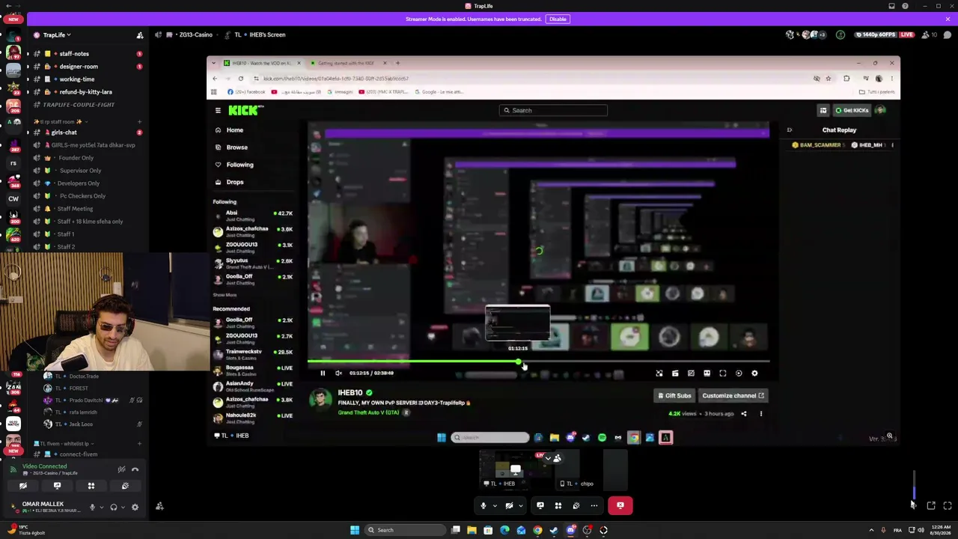This screenshot has width=958, height=539.
Task: Open output device options beside user panel headphones
Action: click(x=123, y=507)
